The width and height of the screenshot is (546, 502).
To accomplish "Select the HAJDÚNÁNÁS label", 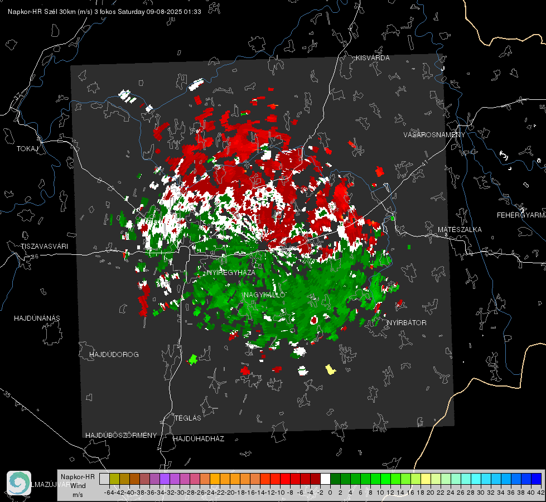I will [x=37, y=318].
